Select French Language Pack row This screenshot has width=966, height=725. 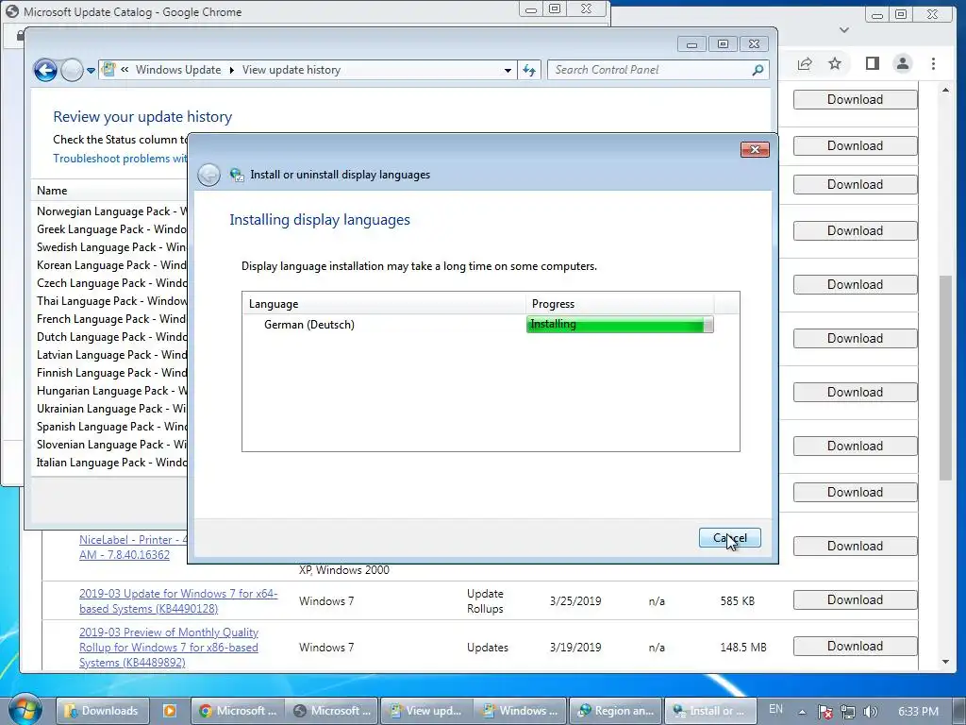(x=111, y=319)
